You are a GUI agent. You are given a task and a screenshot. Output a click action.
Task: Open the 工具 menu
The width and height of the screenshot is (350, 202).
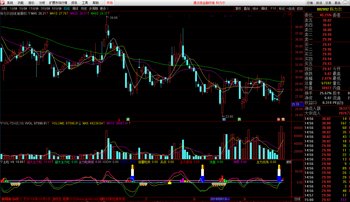click(85, 3)
